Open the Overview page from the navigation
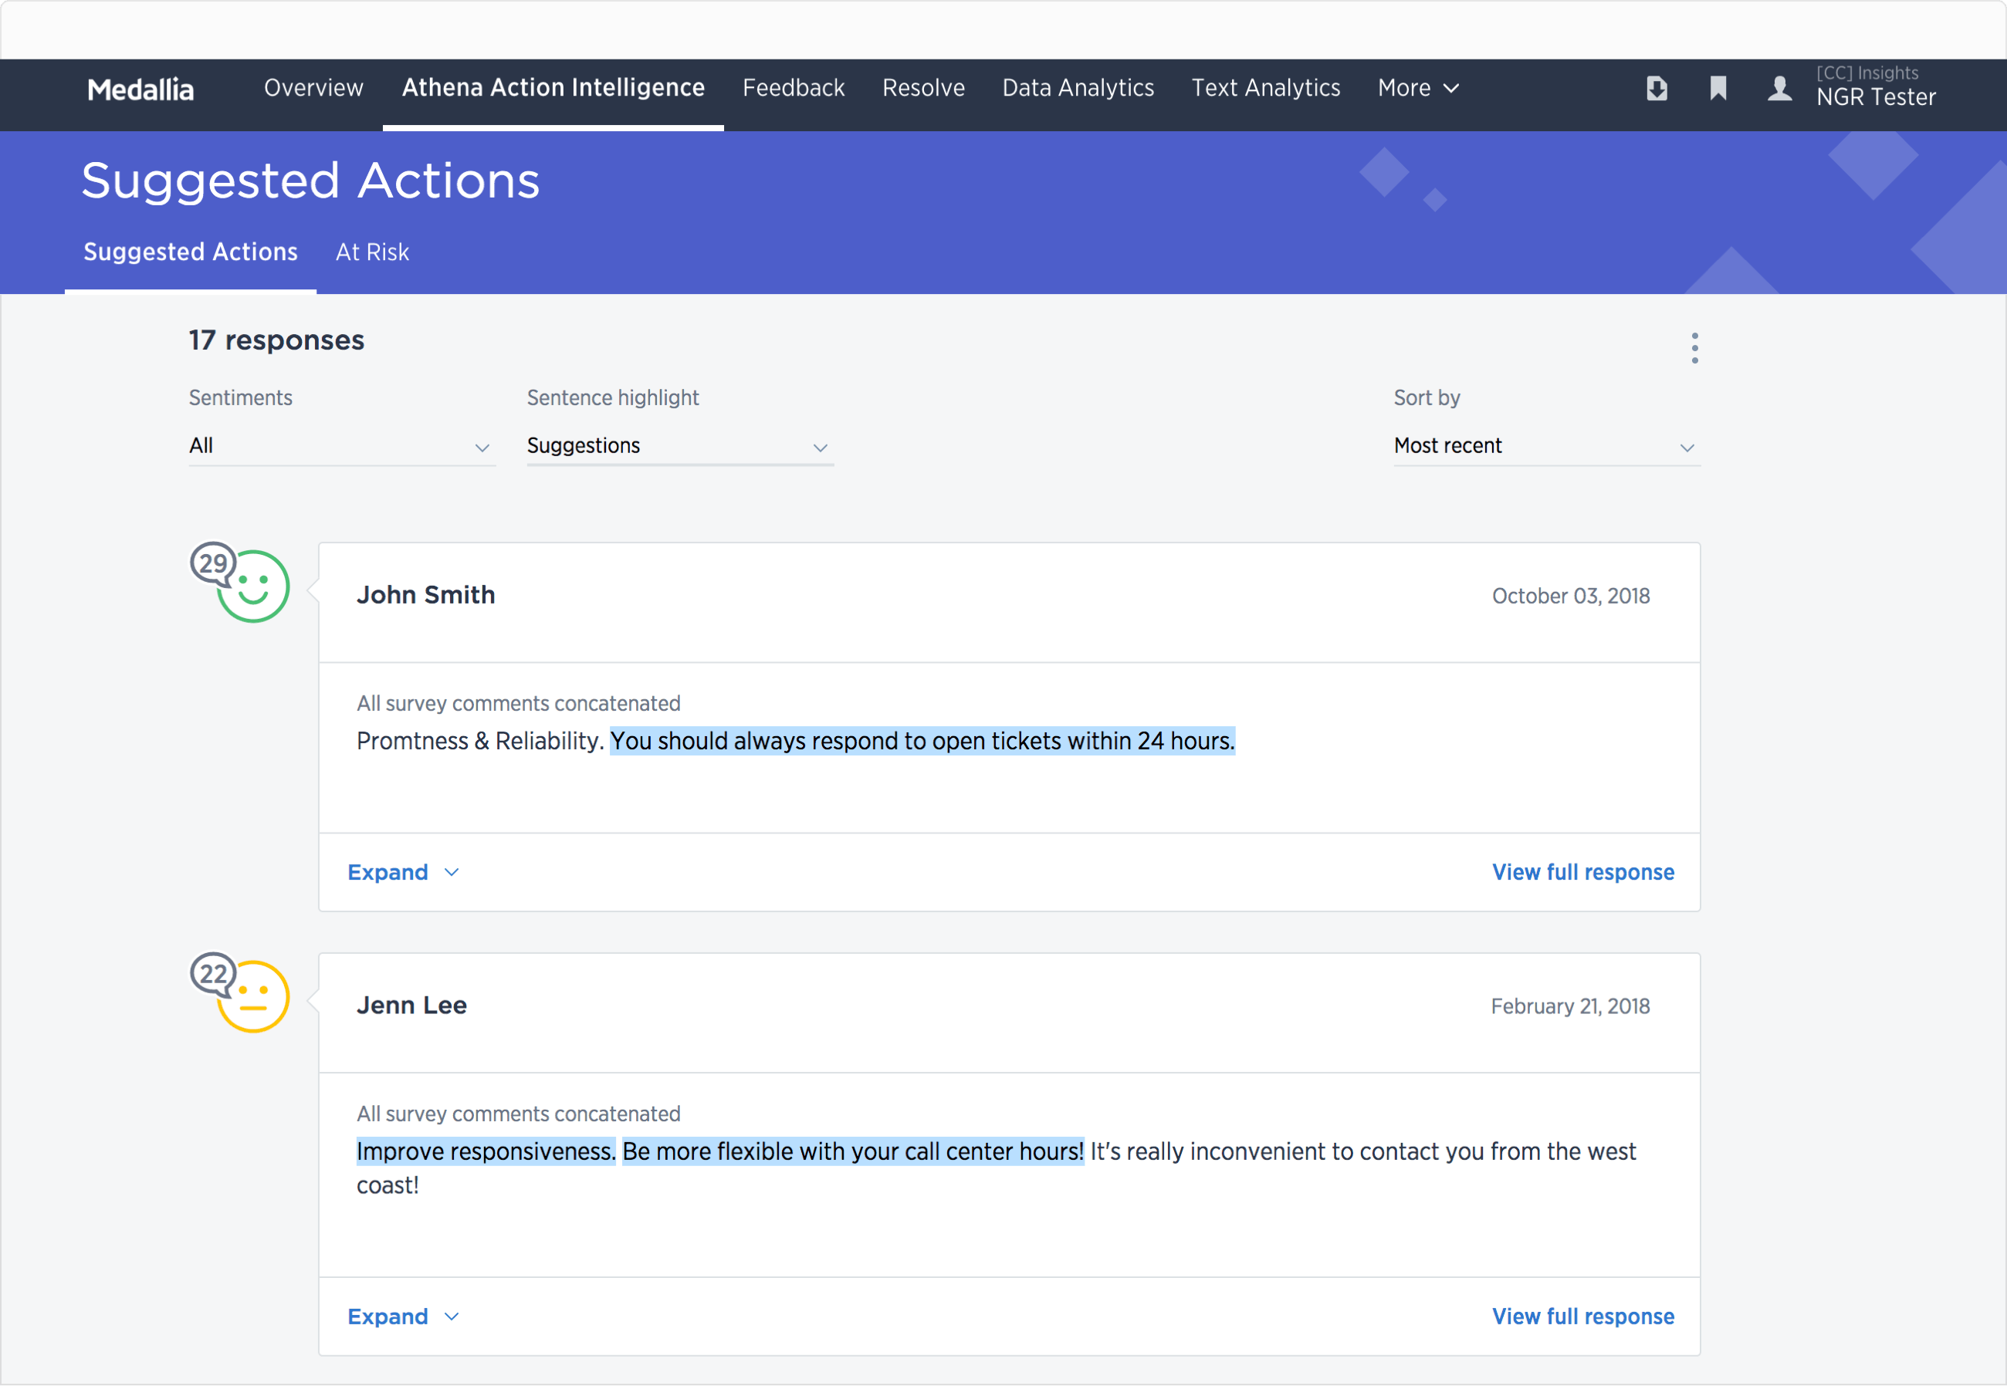The image size is (2007, 1386). [x=313, y=88]
